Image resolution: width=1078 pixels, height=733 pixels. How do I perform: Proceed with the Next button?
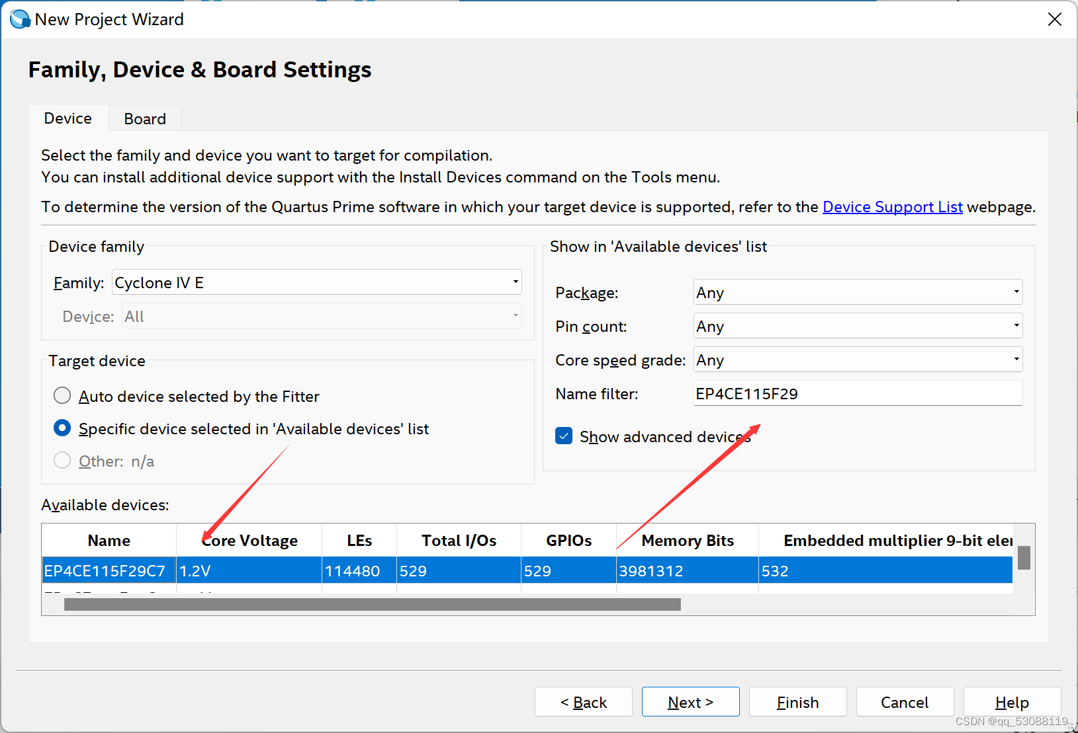coord(691,702)
